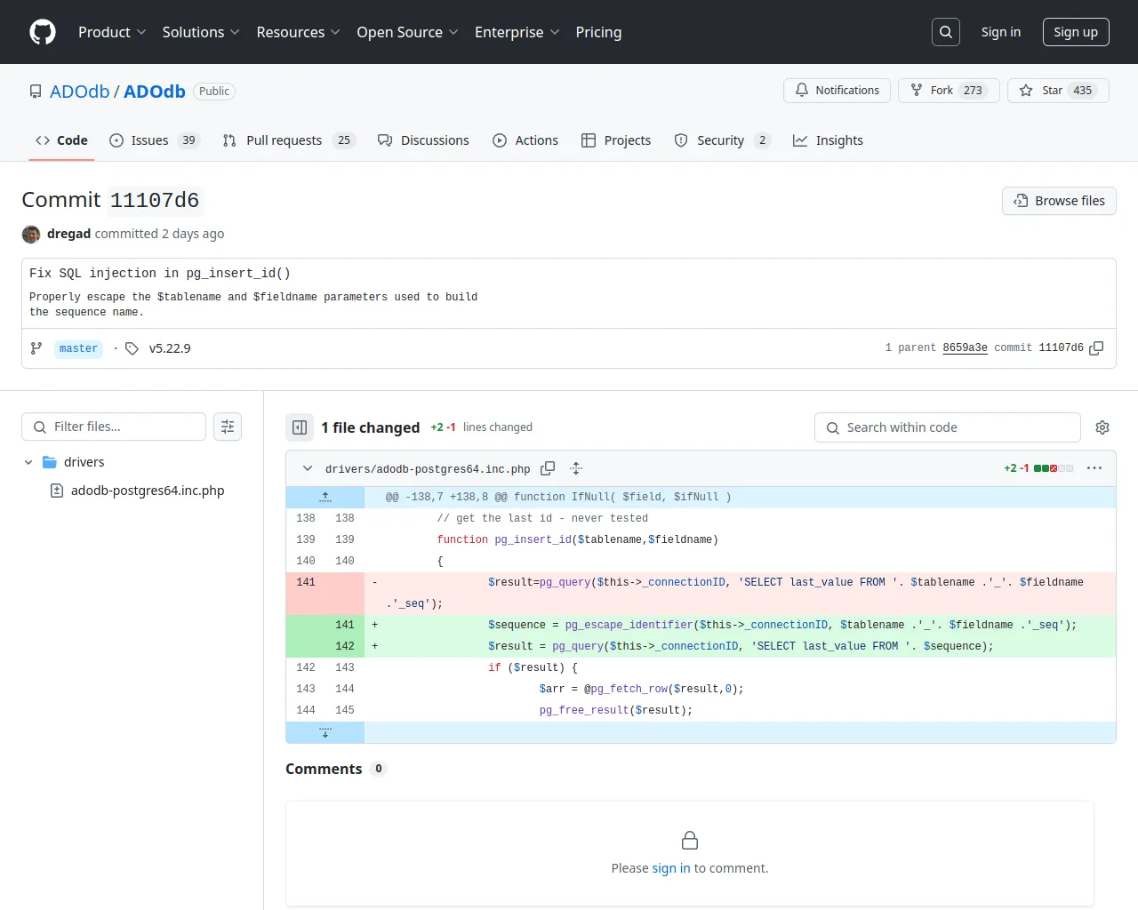Open the Product dropdown menu
1138x910 pixels.
click(112, 32)
